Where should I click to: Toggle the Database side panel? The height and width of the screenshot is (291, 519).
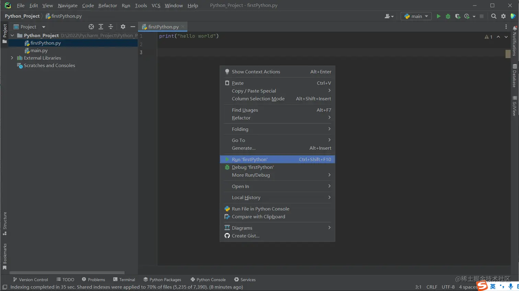(514, 76)
